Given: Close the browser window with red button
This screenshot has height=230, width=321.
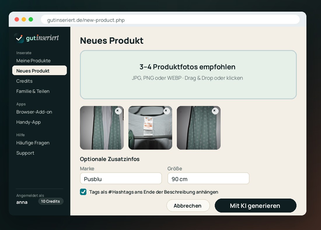Looking at the screenshot, I should coord(17,20).
